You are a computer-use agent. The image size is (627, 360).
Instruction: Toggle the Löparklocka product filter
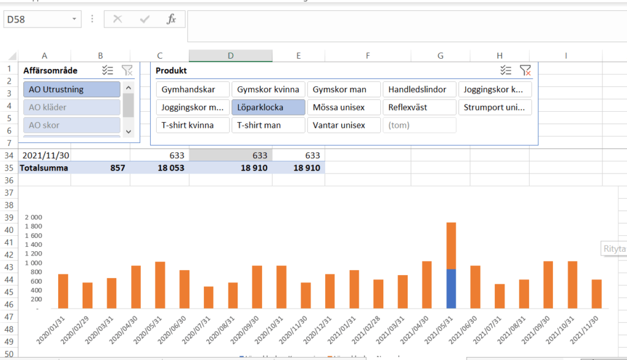pos(268,108)
